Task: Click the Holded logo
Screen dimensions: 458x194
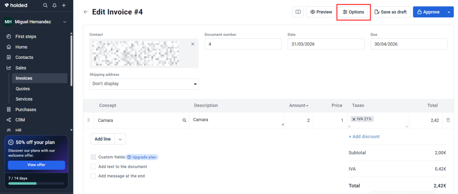Action: [16, 5]
